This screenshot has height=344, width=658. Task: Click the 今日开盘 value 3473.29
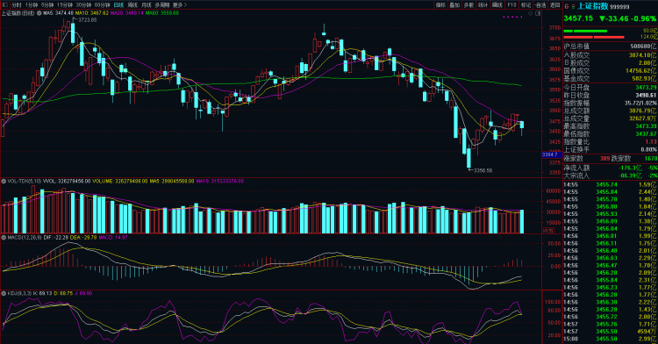click(646, 87)
